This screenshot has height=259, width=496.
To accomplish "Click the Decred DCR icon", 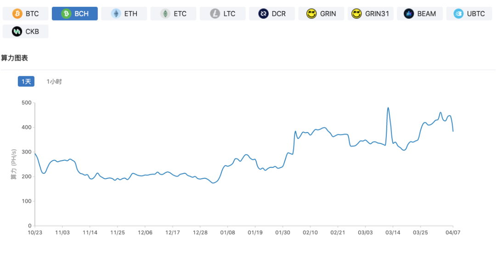I will pos(264,14).
